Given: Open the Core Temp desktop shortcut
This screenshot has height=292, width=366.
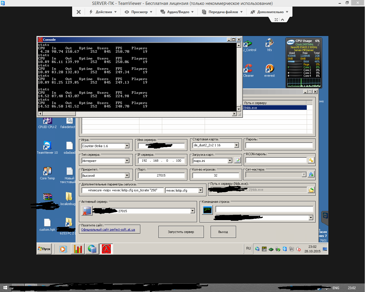Looking at the screenshot, I should pyautogui.click(x=47, y=173).
